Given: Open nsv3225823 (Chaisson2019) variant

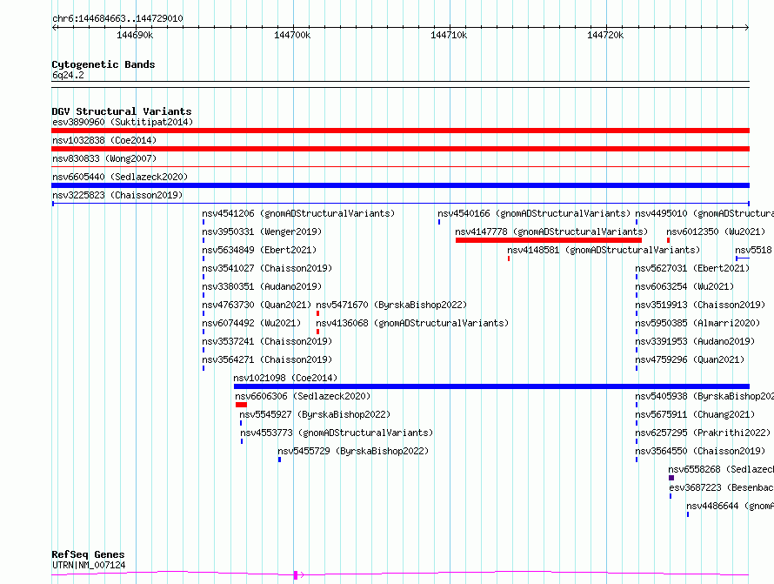Looking at the screenshot, I should pyautogui.click(x=117, y=195).
